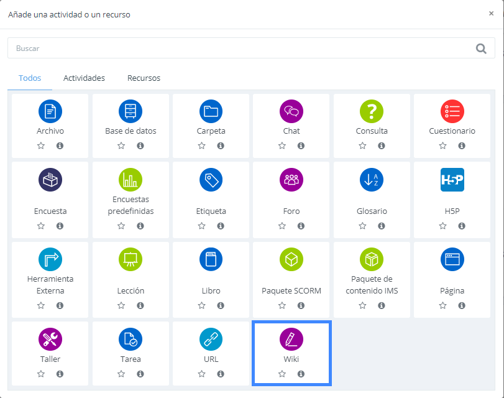Screen dimensions: 504x398
Task: Close the activity chooser dialog
Action: pos(491,14)
